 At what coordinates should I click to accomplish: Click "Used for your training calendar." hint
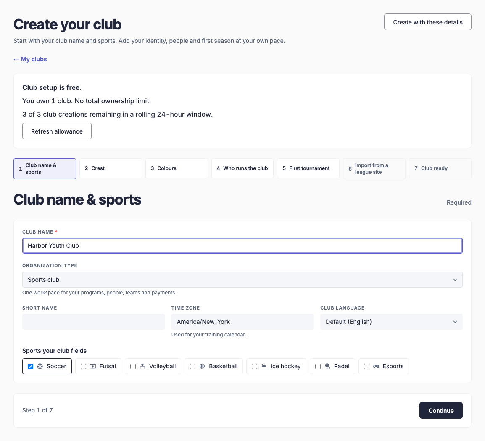click(209, 335)
